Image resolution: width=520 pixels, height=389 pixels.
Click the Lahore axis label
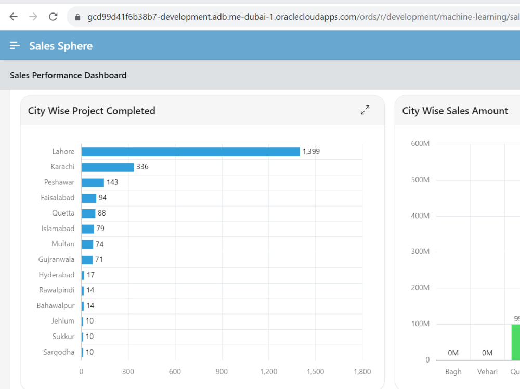[63, 152]
